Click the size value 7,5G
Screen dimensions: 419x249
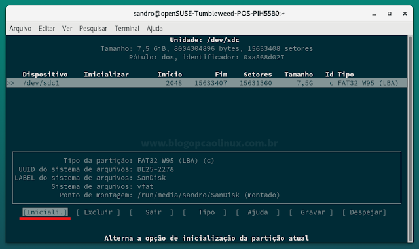[305, 83]
